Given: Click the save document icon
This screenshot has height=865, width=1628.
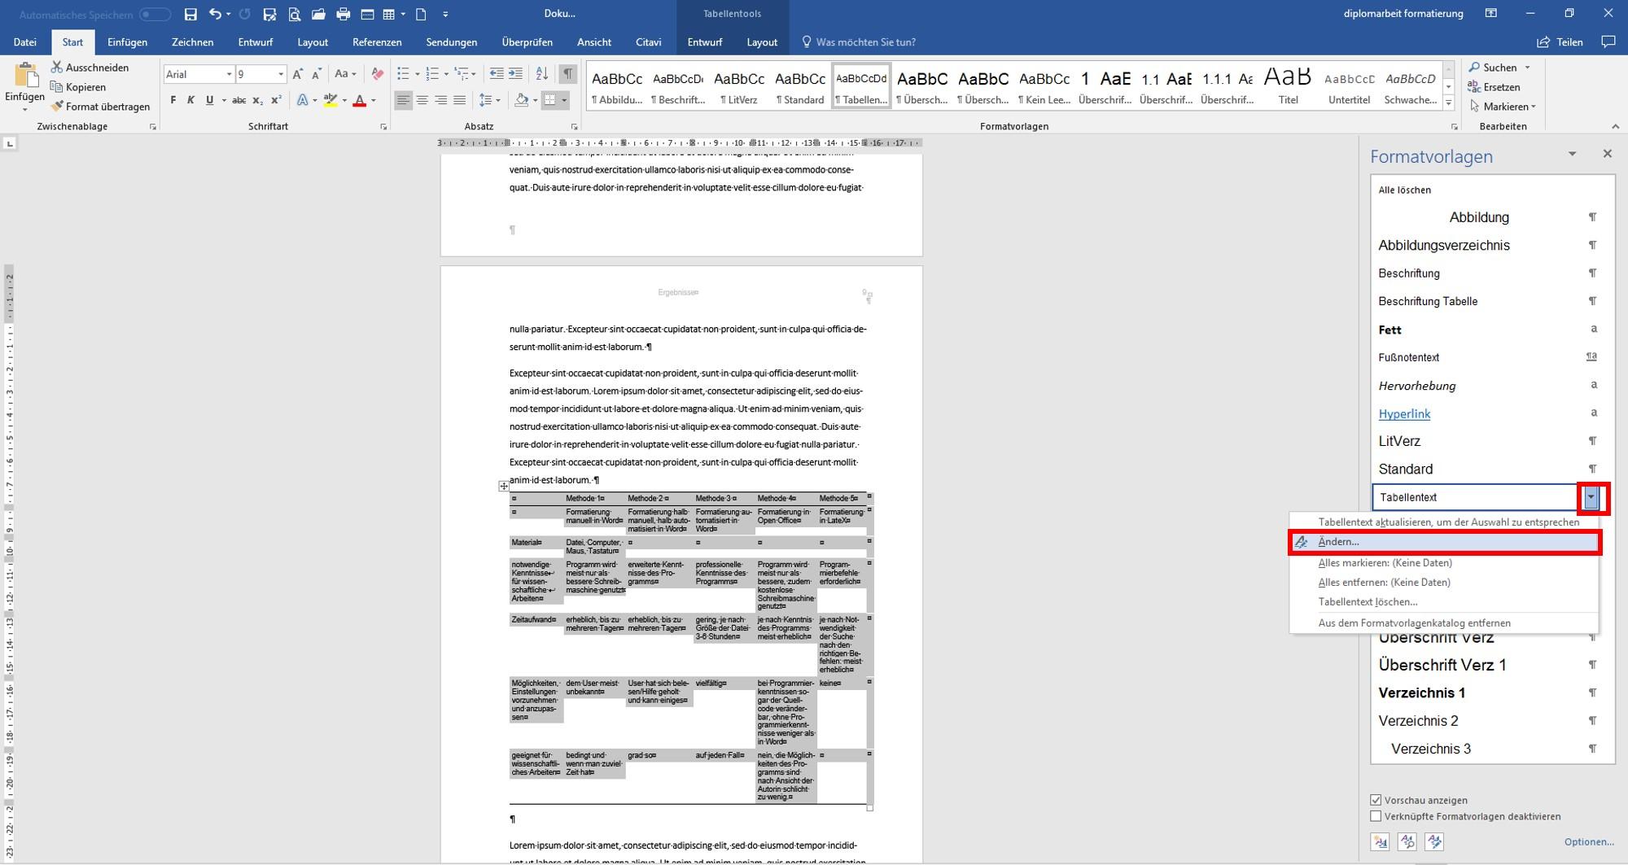Looking at the screenshot, I should coord(190,14).
